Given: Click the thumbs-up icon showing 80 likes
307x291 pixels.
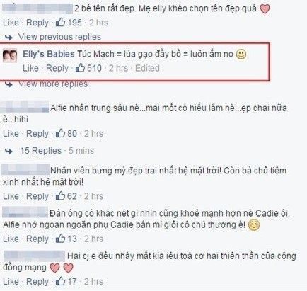Looking at the screenshot, I should [60, 133].
